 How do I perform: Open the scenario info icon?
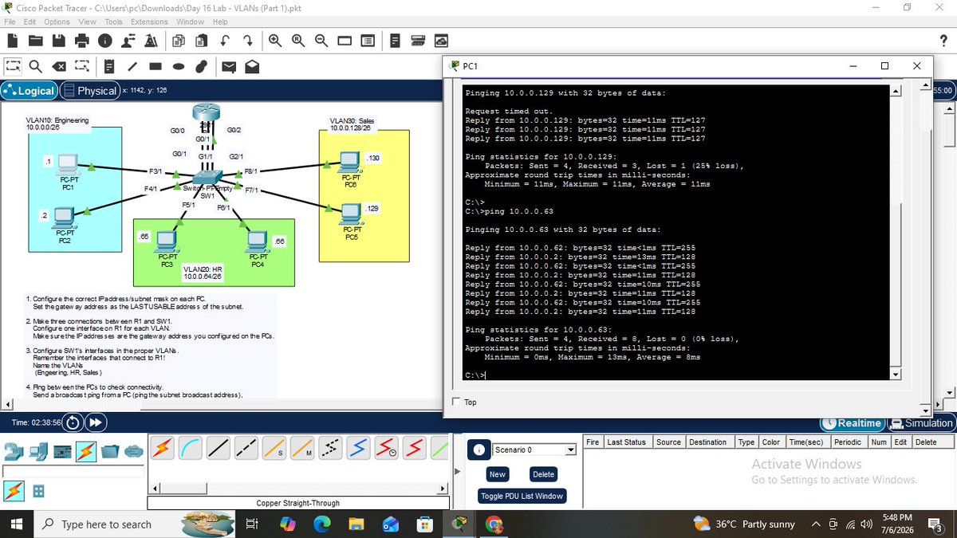(x=478, y=450)
